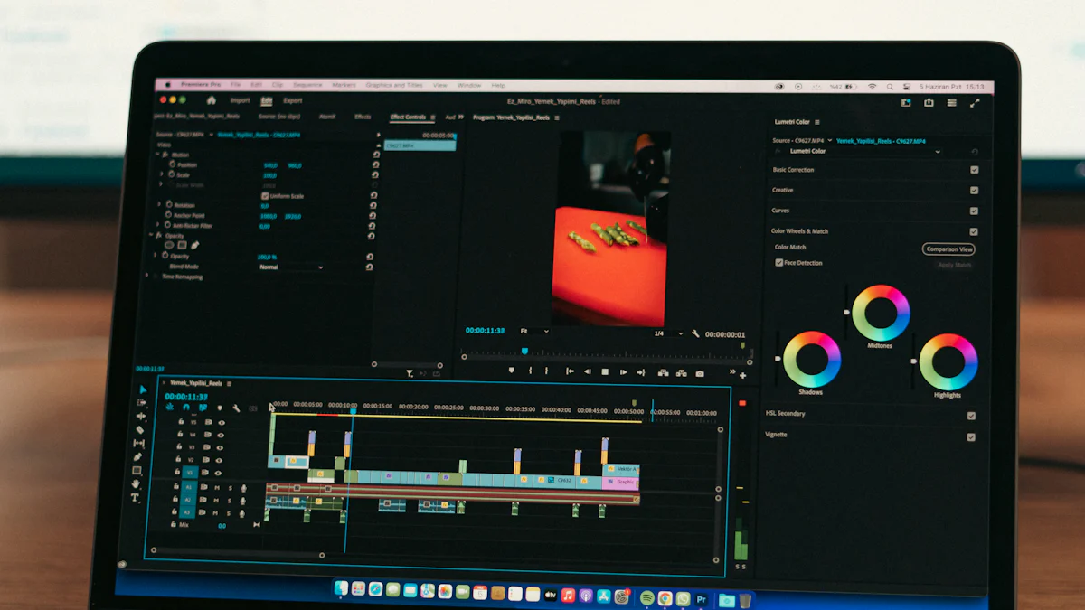Click the Comparison View button
Screen dimensions: 1085x610
949,249
